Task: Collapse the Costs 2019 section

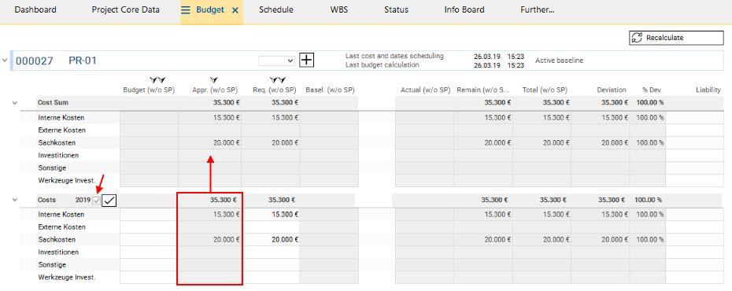Action: point(14,200)
